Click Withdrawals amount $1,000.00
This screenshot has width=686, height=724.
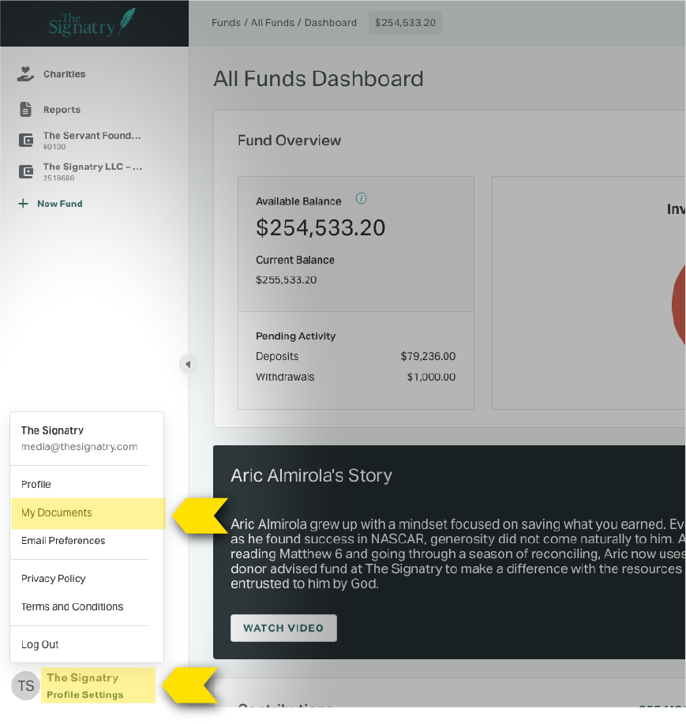click(431, 377)
